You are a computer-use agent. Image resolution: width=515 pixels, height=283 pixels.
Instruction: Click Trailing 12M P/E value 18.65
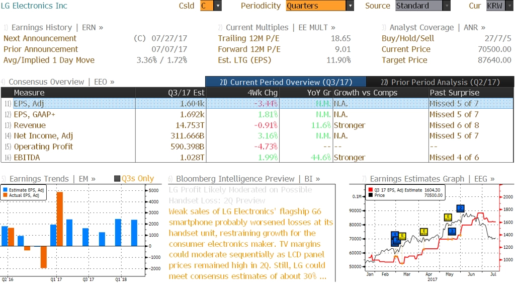[340, 38]
